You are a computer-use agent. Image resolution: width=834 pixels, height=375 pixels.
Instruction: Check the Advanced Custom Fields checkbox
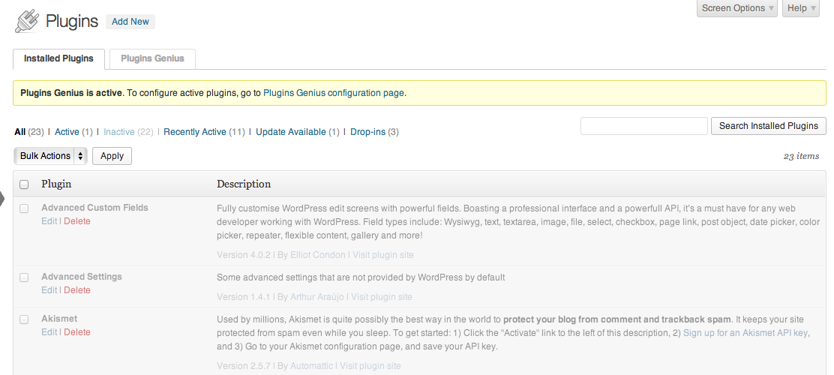point(24,208)
